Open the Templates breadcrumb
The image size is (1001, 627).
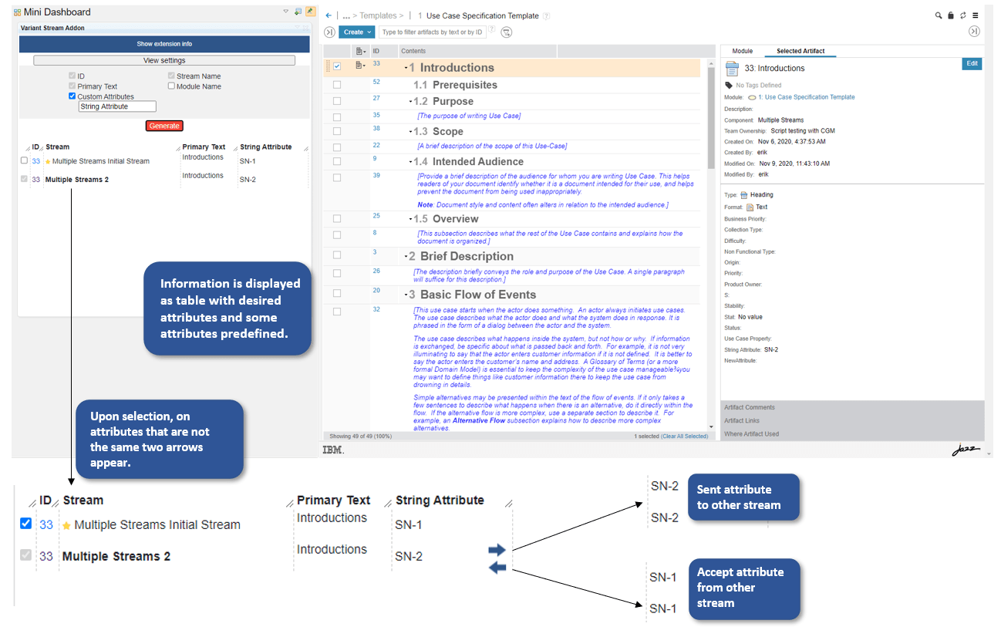pyautogui.click(x=378, y=15)
